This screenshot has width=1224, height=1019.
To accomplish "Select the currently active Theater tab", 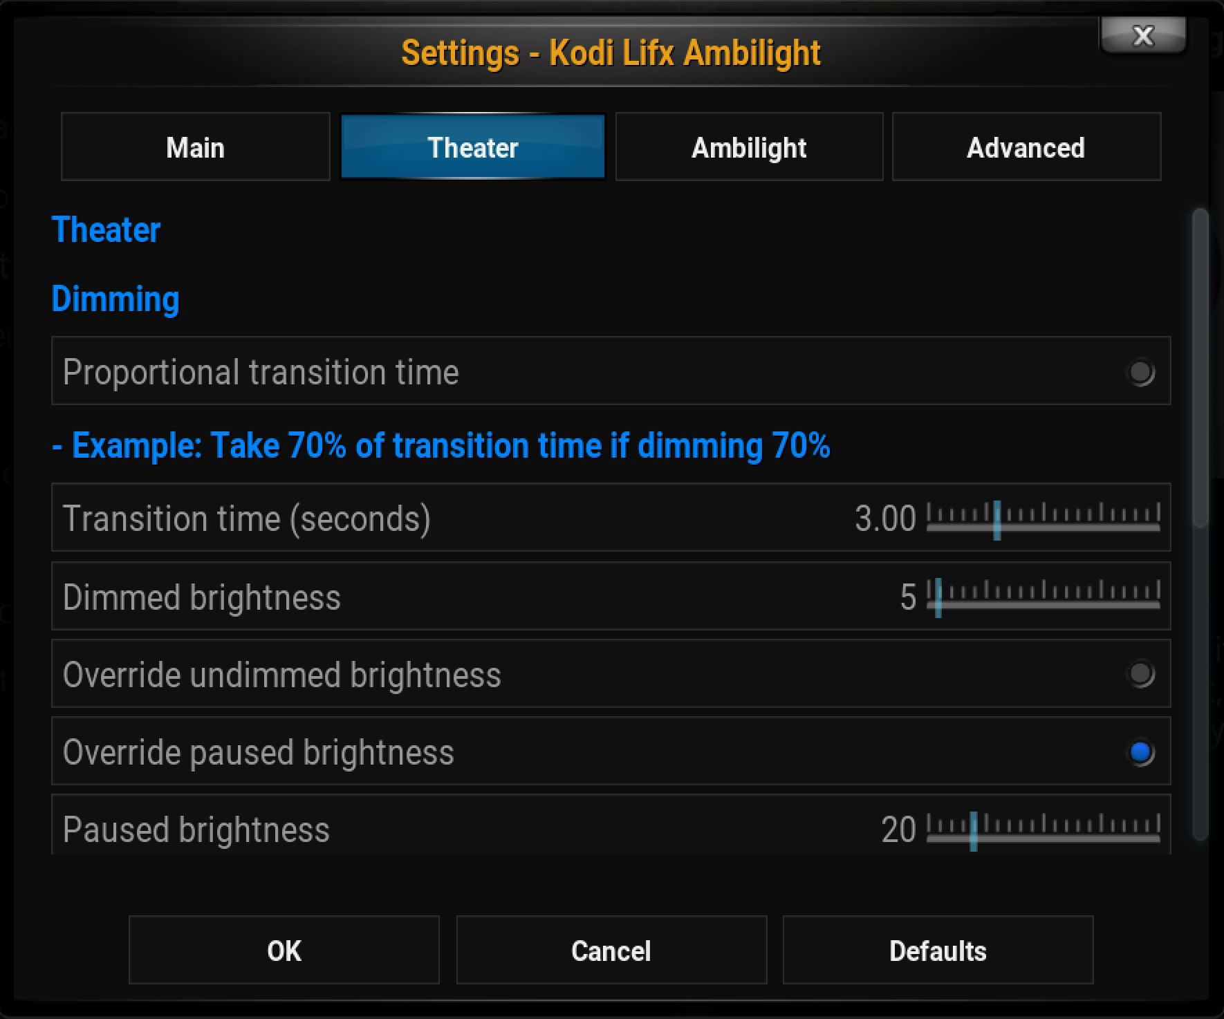I will (x=472, y=147).
